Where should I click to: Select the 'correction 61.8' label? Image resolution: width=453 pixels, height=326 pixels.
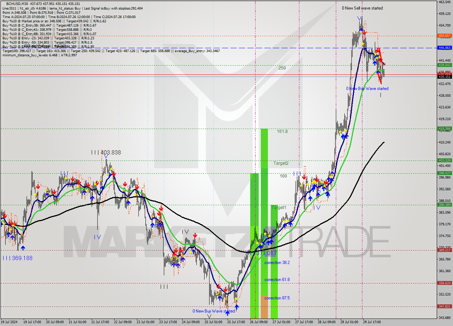277,280
